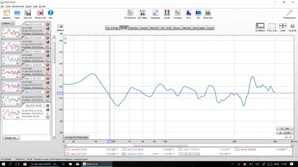Switch to RT60 tab
Image resolution: width=298 pixels, height=167 pixels.
(169, 28)
